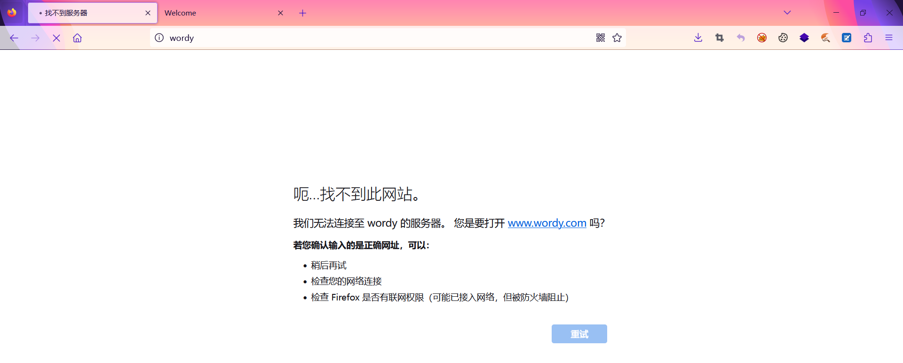The width and height of the screenshot is (903, 363).
Task: Open the orange search-brush extension icon
Action: click(825, 38)
